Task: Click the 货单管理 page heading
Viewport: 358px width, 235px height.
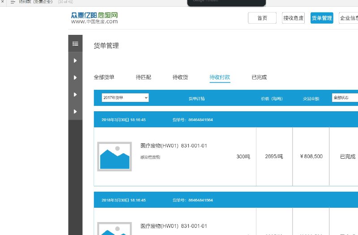Action: pyautogui.click(x=106, y=46)
